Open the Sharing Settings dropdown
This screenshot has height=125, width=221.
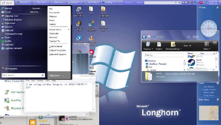173,46
